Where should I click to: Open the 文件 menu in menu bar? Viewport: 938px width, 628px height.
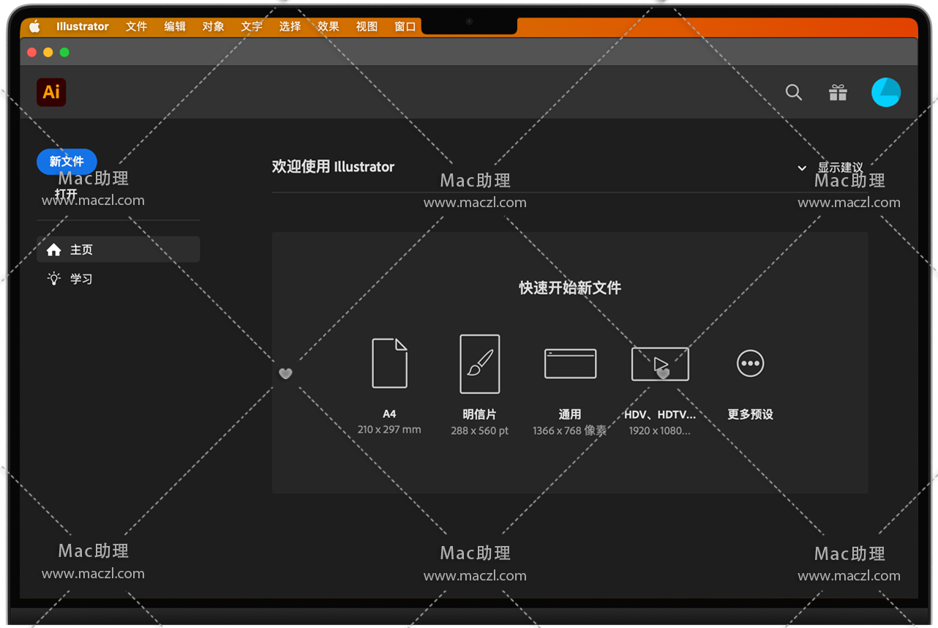(x=136, y=26)
